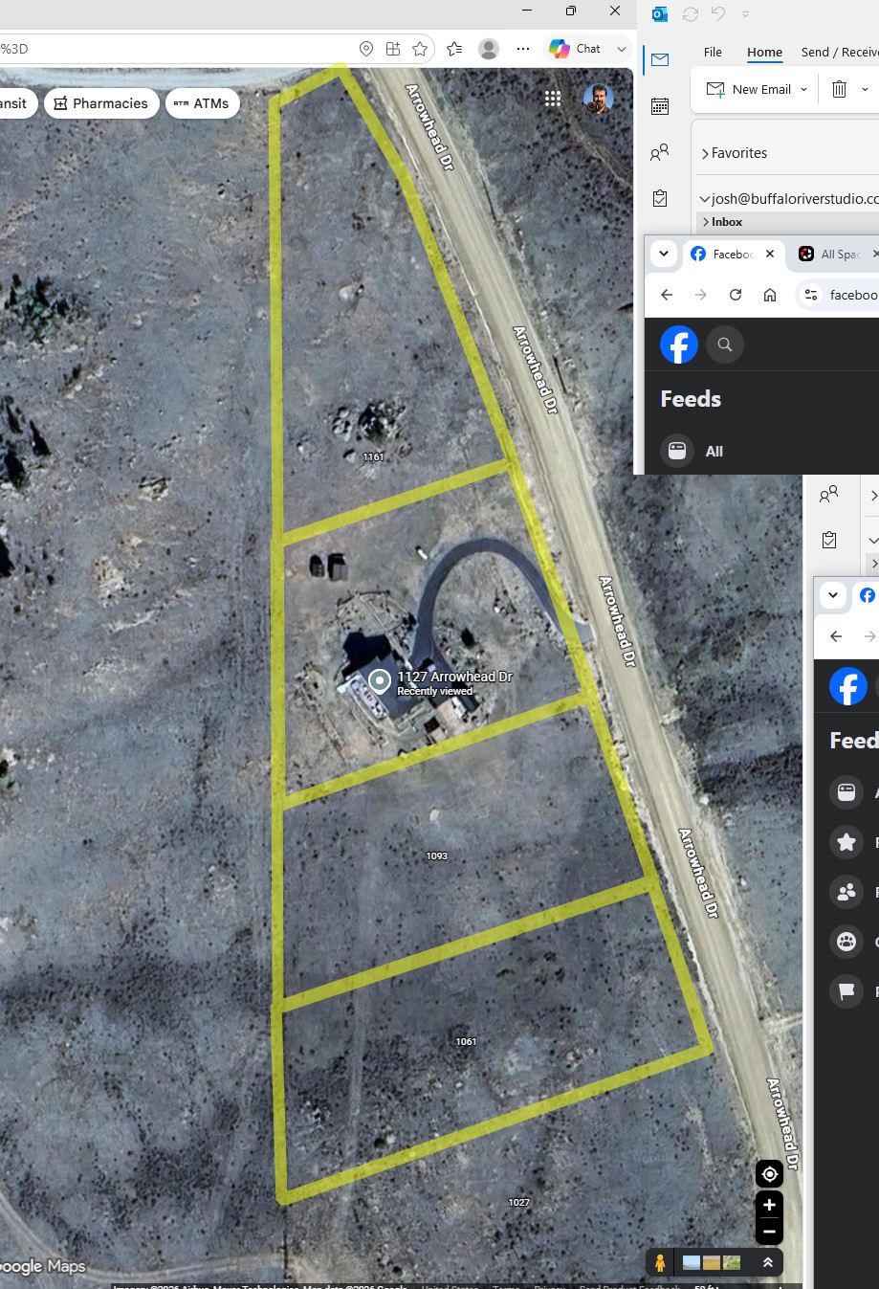
Task: Expand the map imagery panel double-chevron
Action: tap(767, 1262)
